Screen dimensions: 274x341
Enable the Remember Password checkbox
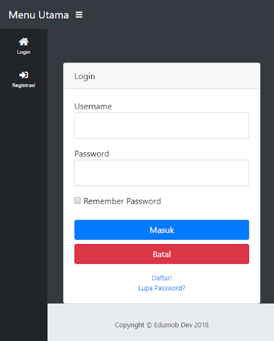[x=77, y=200]
